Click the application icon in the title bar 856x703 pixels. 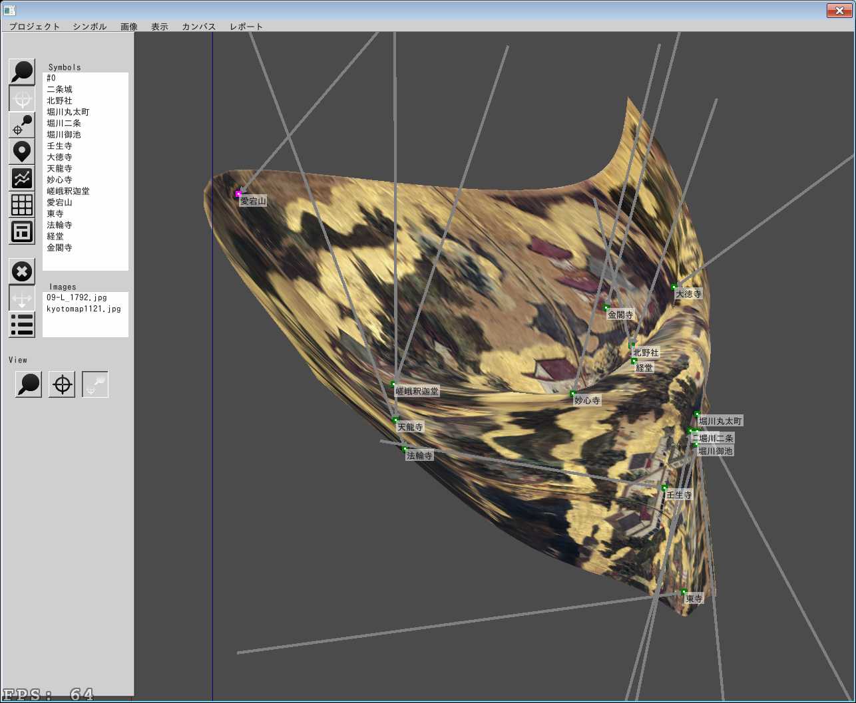tap(9, 10)
